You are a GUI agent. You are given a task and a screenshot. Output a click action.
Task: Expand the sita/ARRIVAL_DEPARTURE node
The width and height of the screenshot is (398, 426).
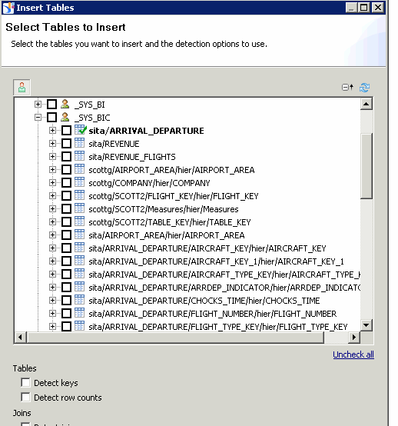(x=52, y=131)
